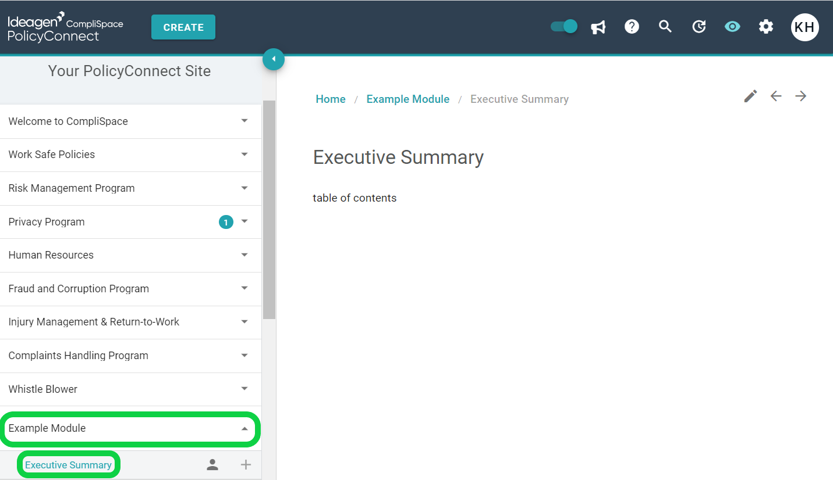Flip the blue toggle switch in the header
This screenshot has width=833, height=480.
pyautogui.click(x=563, y=26)
